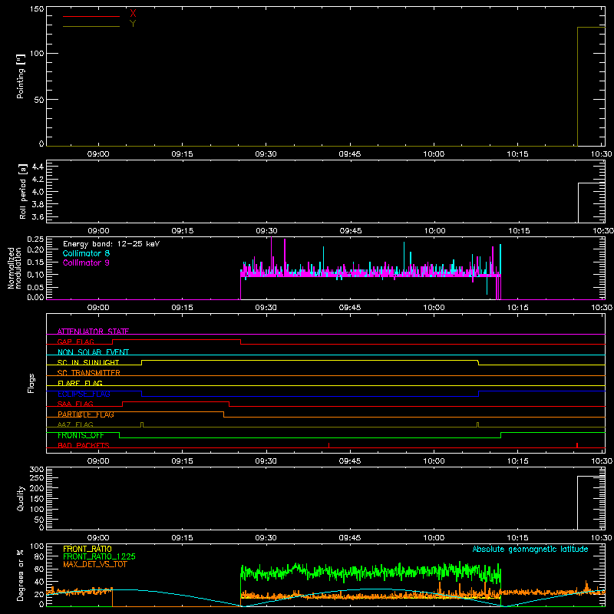Click the BAD_PACKETS label
This screenshot has width=614, height=614.
pyautogui.click(x=84, y=446)
